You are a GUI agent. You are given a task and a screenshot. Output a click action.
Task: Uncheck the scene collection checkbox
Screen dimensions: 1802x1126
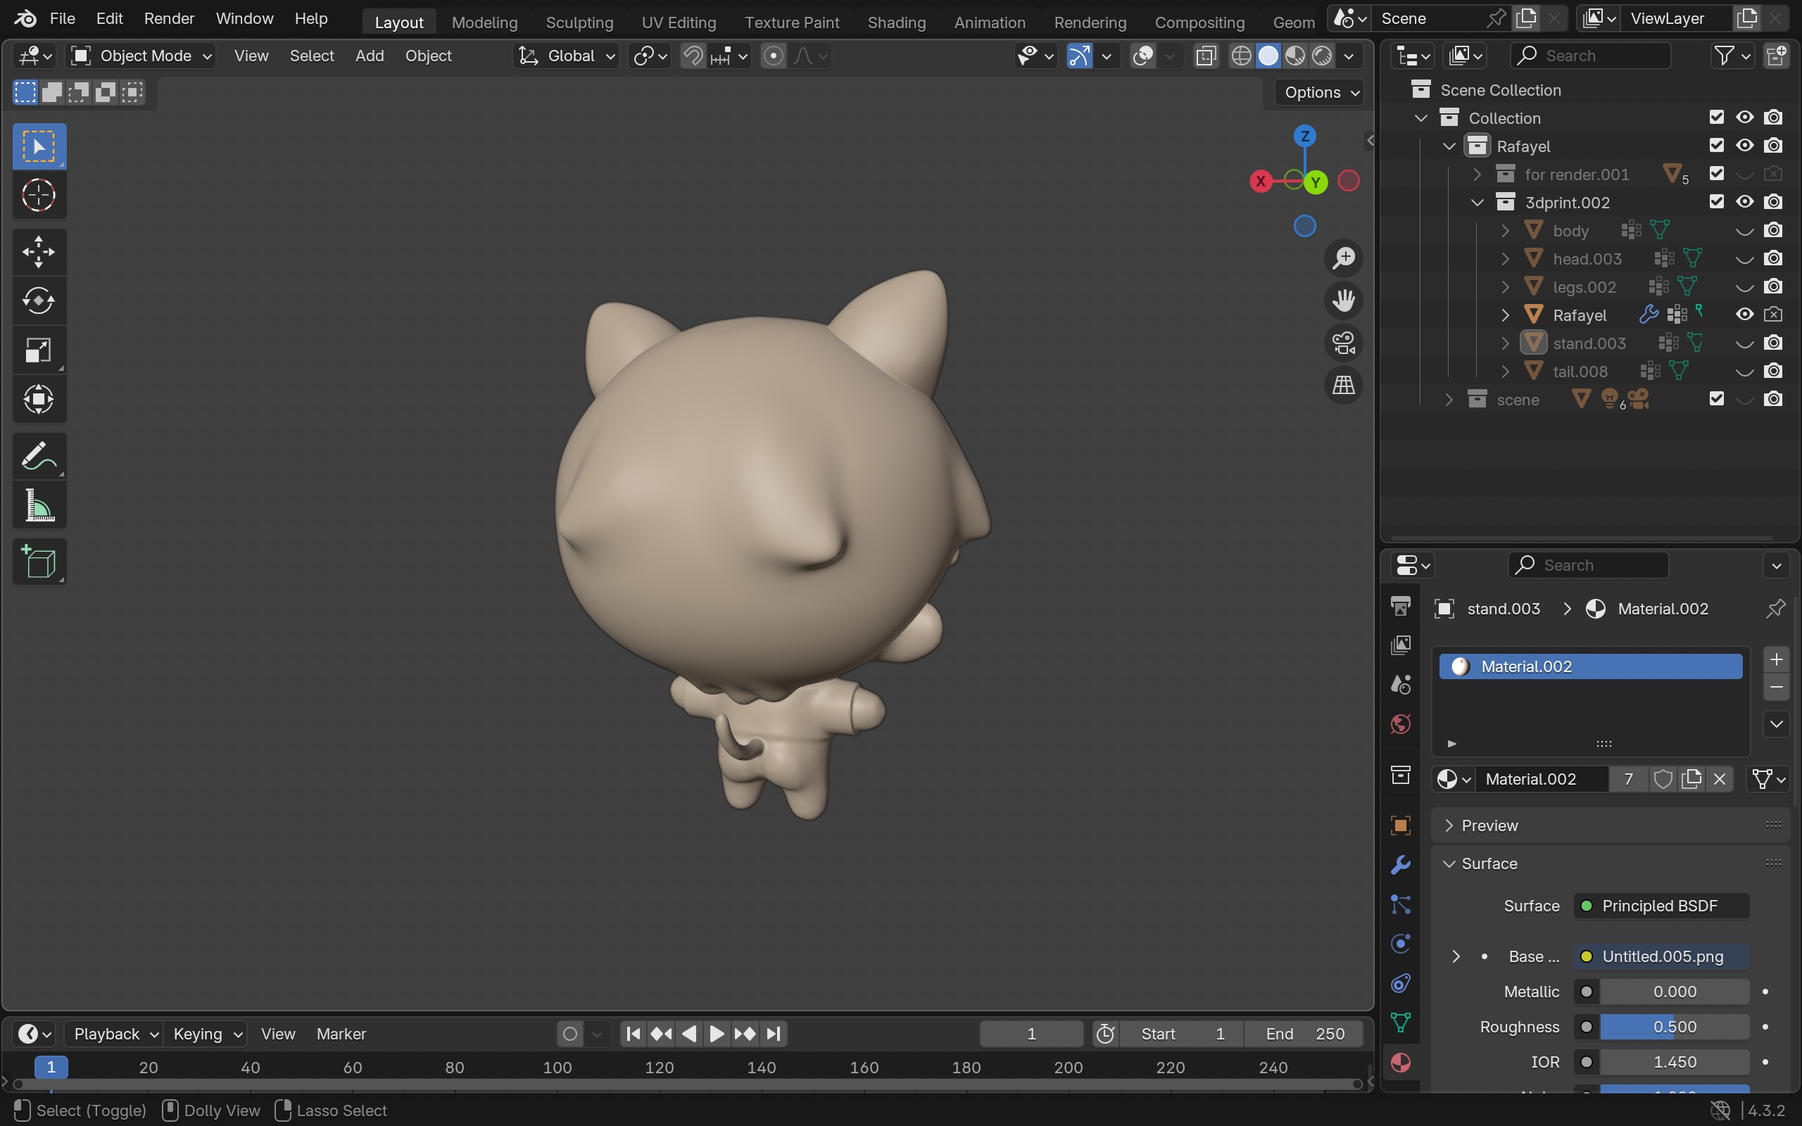1716,398
